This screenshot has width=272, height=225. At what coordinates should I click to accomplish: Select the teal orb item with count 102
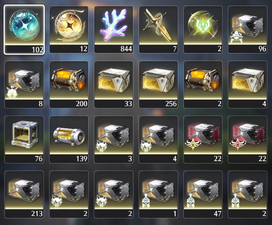(24, 29)
